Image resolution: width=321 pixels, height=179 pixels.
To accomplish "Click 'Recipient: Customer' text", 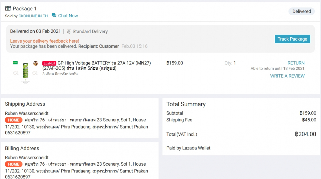I will click(x=99, y=46).
